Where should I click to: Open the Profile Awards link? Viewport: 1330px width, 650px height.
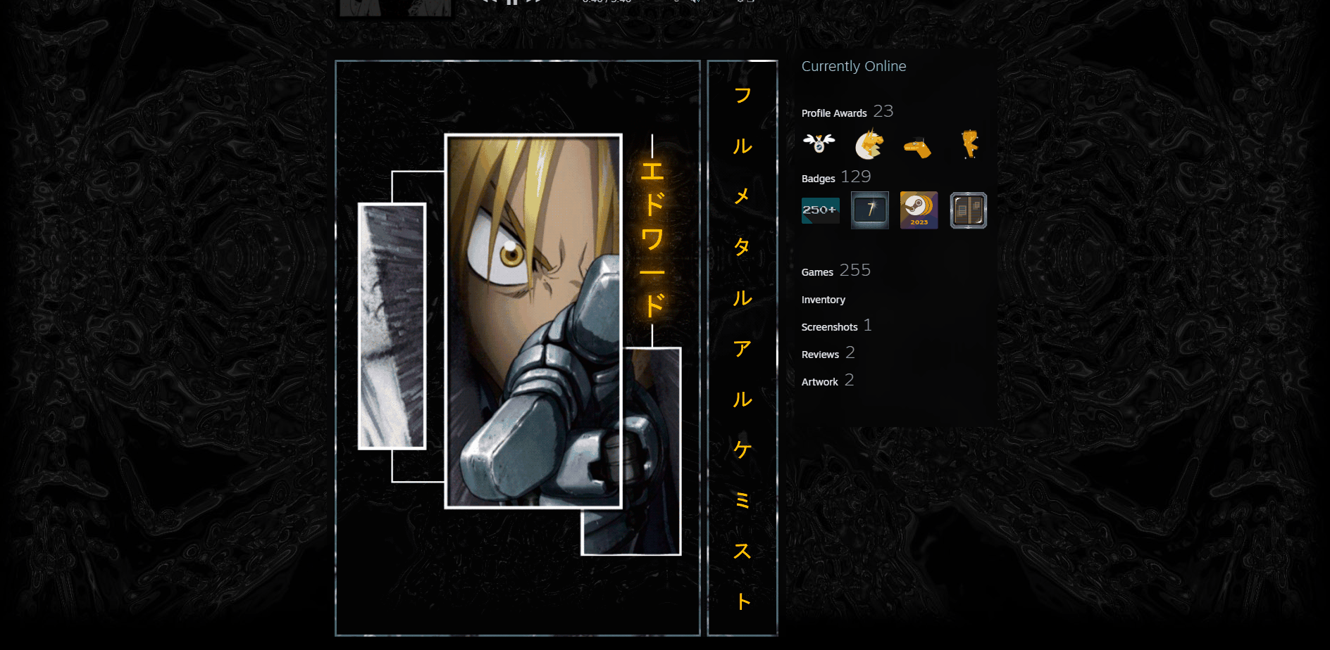[x=834, y=113]
